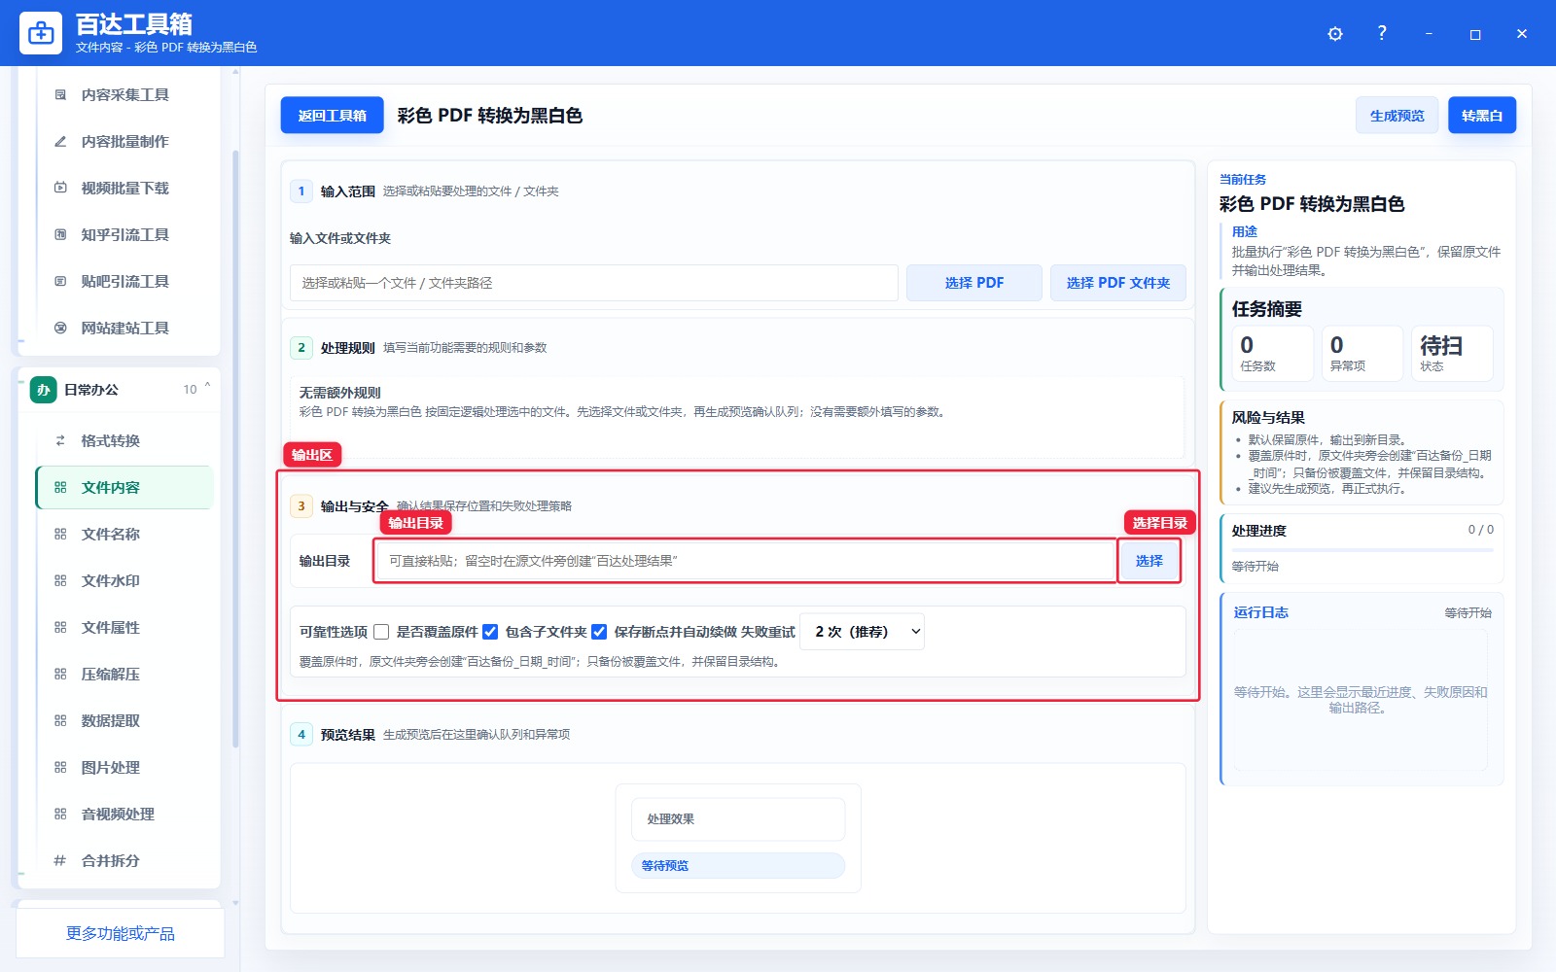Screen dimensions: 1556x972
Task: Click the green 办 icon of 日常办公
Action: 43,390
